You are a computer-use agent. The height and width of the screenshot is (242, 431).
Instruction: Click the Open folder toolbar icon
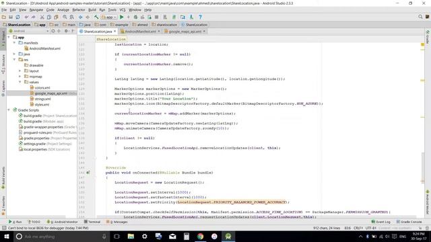point(4,17)
